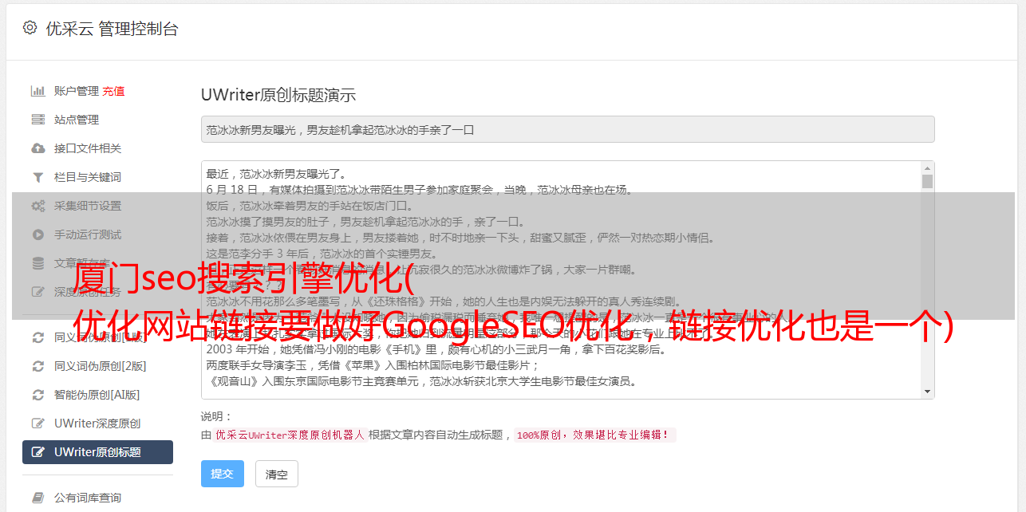Click the play icon for 手动运行测试
This screenshot has height=512, width=1026.
[x=37, y=234]
